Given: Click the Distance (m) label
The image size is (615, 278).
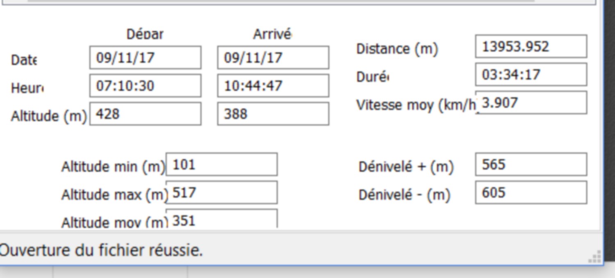Looking at the screenshot, I should [397, 49].
